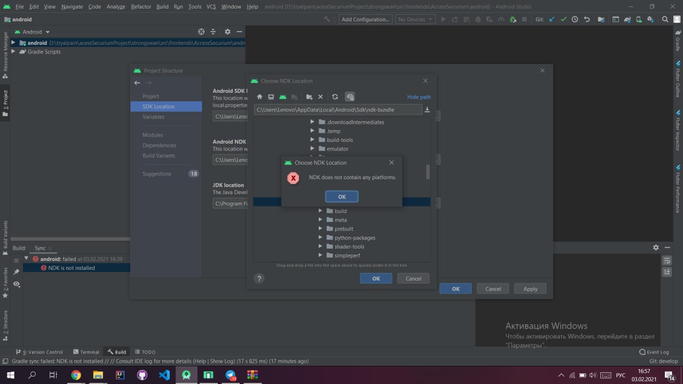This screenshot has width=683, height=384.
Task: Expand the prebuilt folder
Action: pyautogui.click(x=321, y=229)
